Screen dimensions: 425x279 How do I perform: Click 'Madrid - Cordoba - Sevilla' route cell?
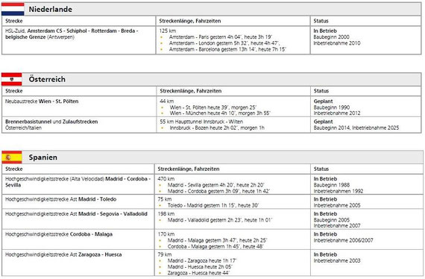pyautogui.click(x=78, y=184)
